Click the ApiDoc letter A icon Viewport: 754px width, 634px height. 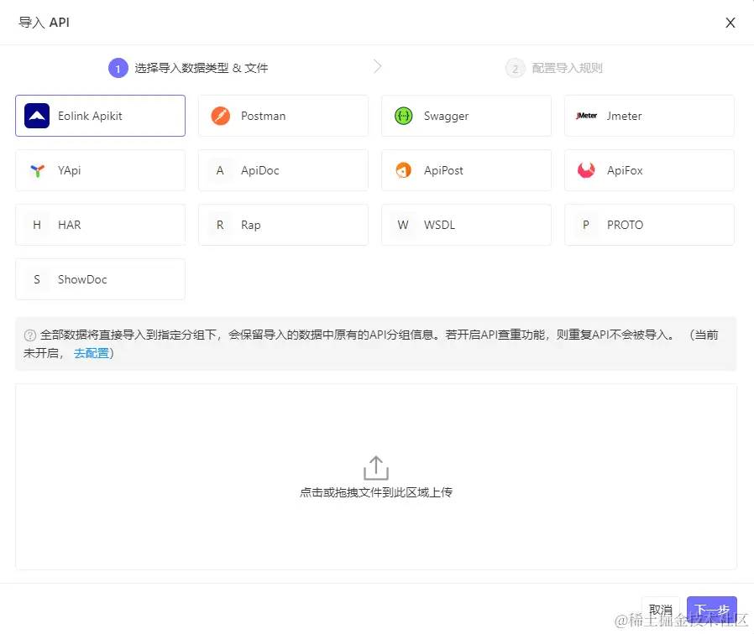[220, 170]
